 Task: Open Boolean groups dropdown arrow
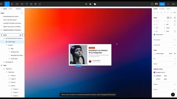tap(97, 4)
